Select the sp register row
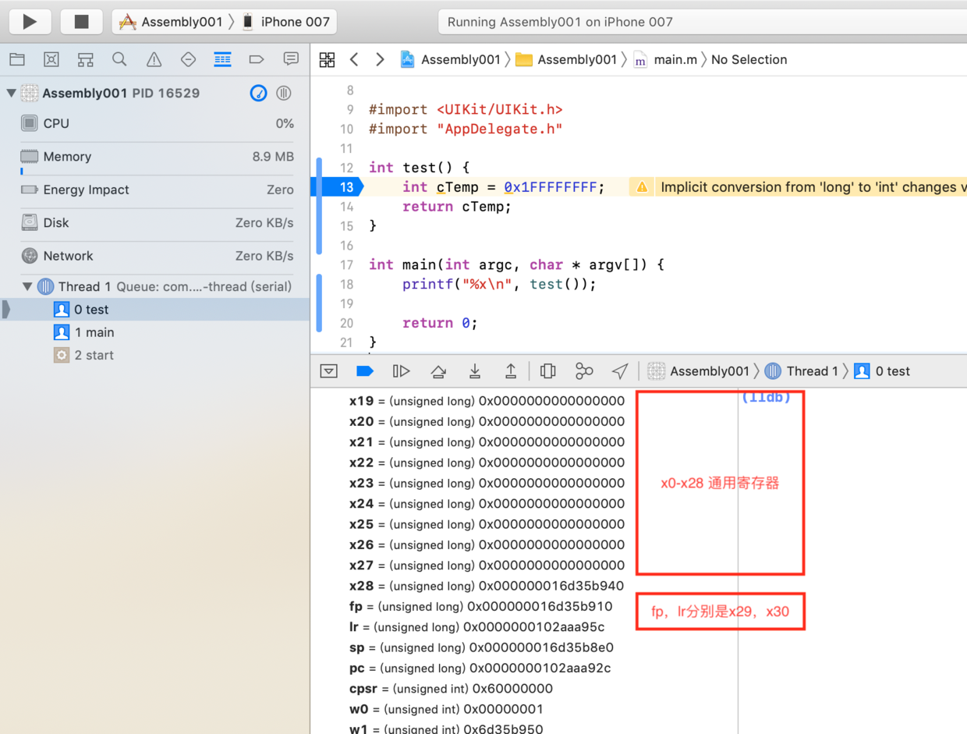Viewport: 967px width, 734px height. (482, 647)
